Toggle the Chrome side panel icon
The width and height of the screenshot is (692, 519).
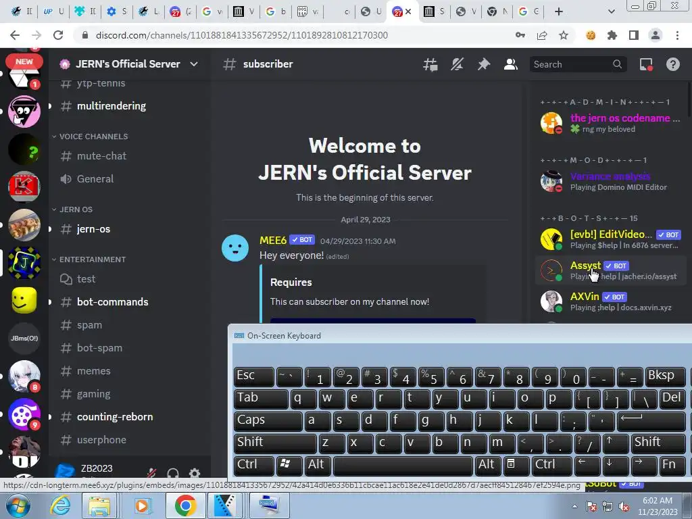(634, 35)
